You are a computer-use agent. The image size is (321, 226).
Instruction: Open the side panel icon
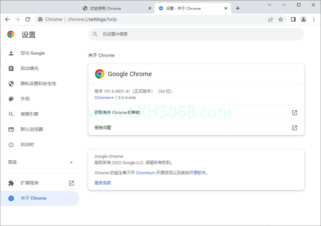click(293, 19)
